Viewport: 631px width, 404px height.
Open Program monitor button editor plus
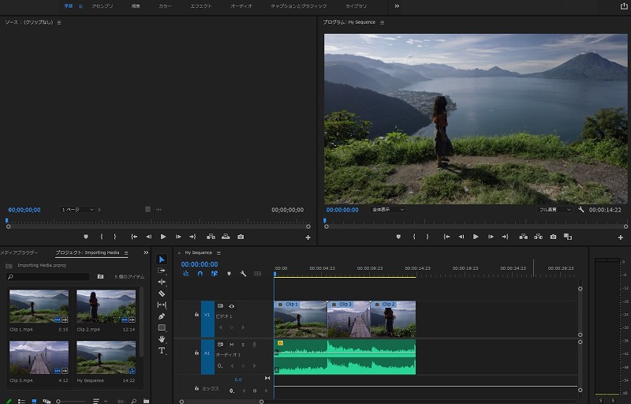(x=621, y=238)
